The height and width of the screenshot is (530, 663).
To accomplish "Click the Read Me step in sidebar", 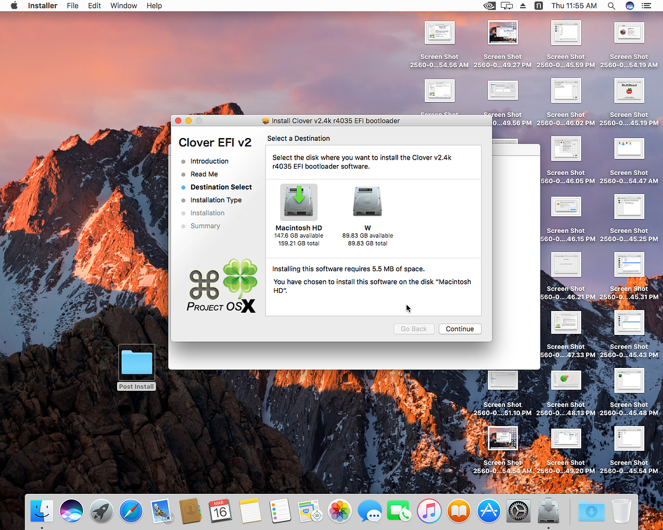I will pyautogui.click(x=204, y=174).
